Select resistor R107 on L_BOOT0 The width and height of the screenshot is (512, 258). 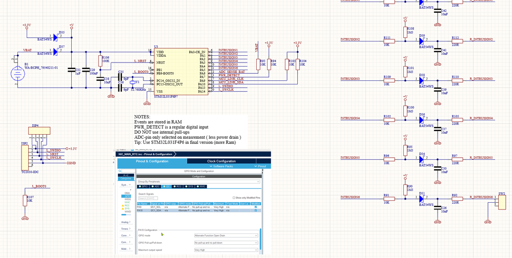coord(25,201)
